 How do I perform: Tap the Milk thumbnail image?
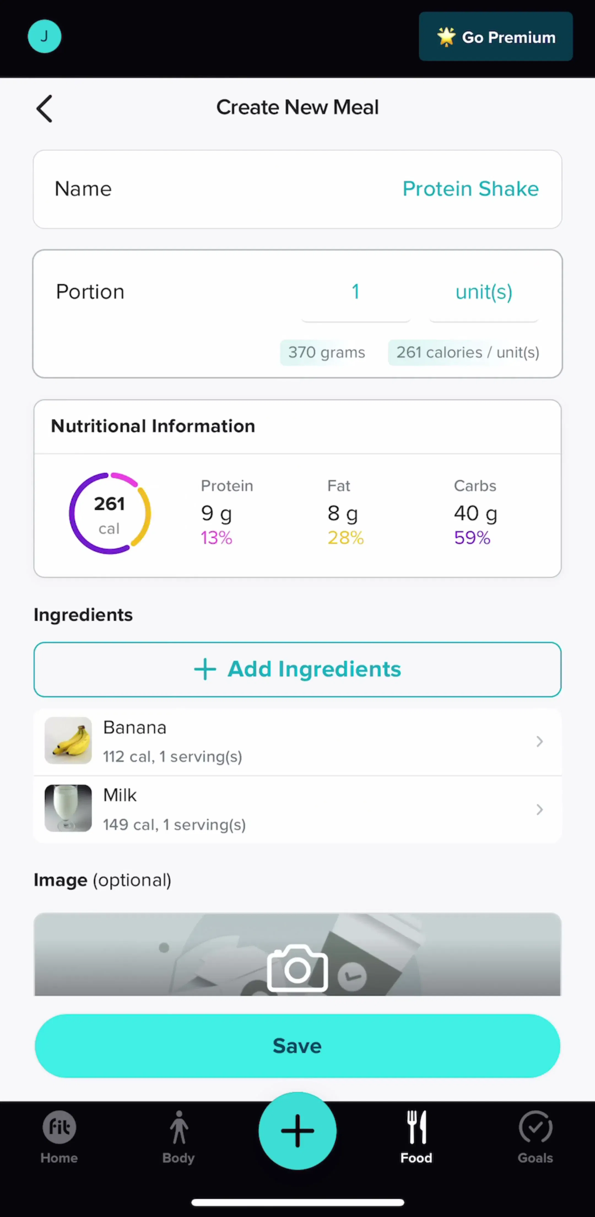pos(68,808)
